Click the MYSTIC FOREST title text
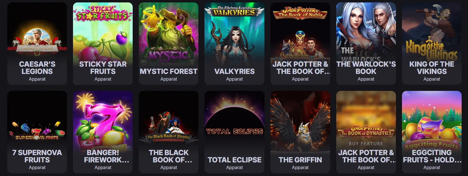The width and height of the screenshot is (468, 176). click(168, 71)
